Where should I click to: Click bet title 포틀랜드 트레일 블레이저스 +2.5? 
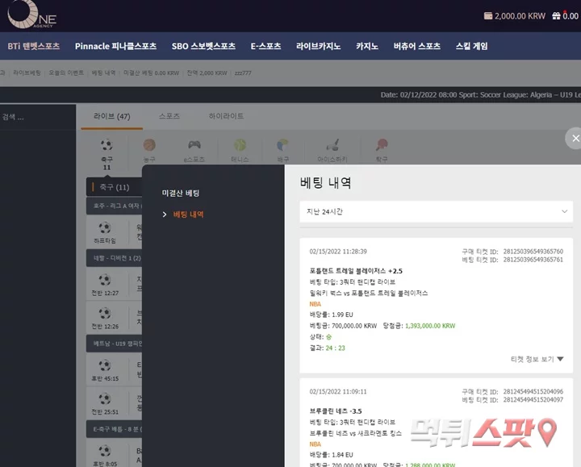356,271
